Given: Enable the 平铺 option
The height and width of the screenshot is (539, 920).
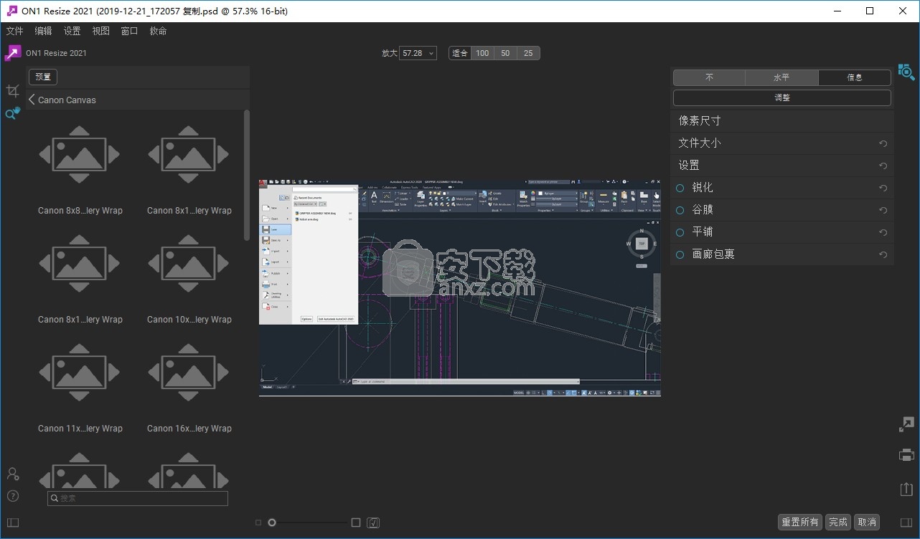Looking at the screenshot, I should [x=680, y=232].
